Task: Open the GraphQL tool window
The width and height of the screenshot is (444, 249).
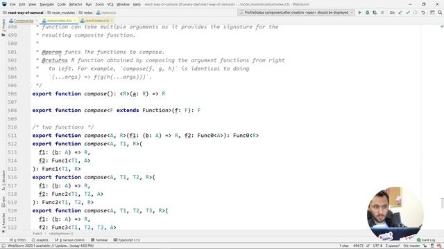Action: (40, 240)
